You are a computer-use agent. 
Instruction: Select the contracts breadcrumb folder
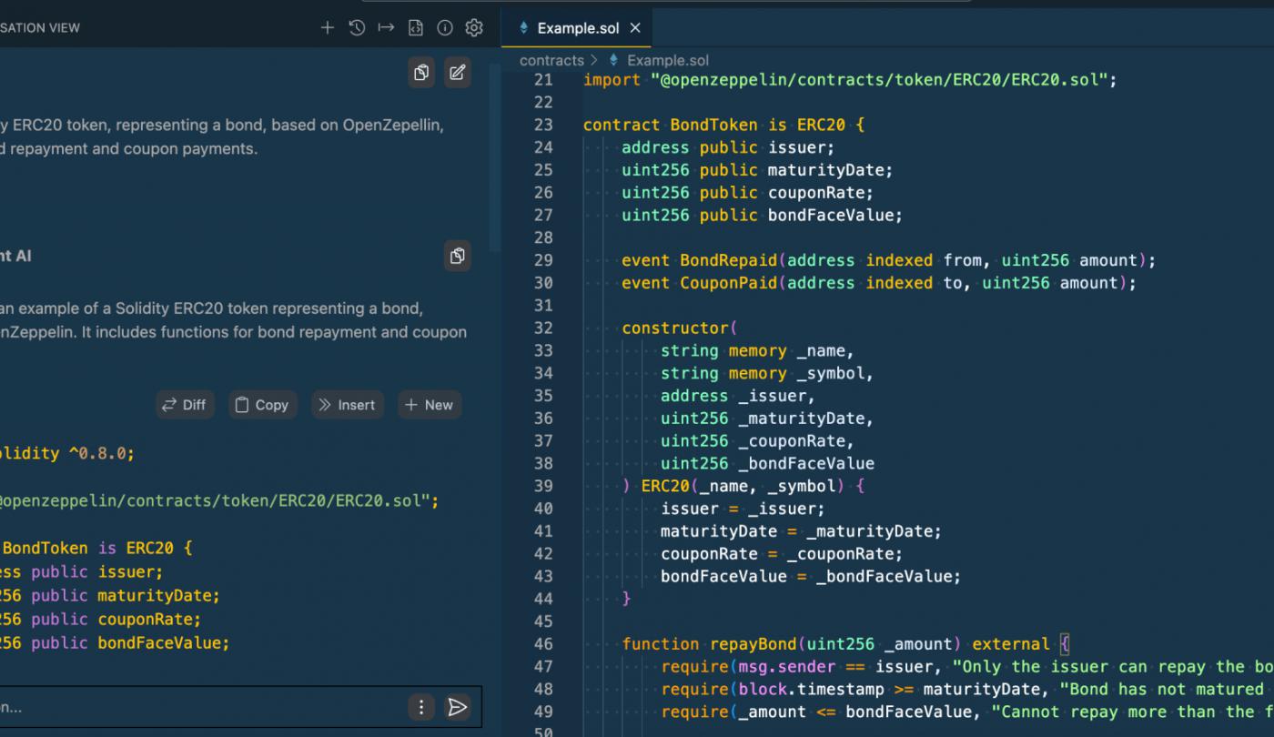coord(551,60)
